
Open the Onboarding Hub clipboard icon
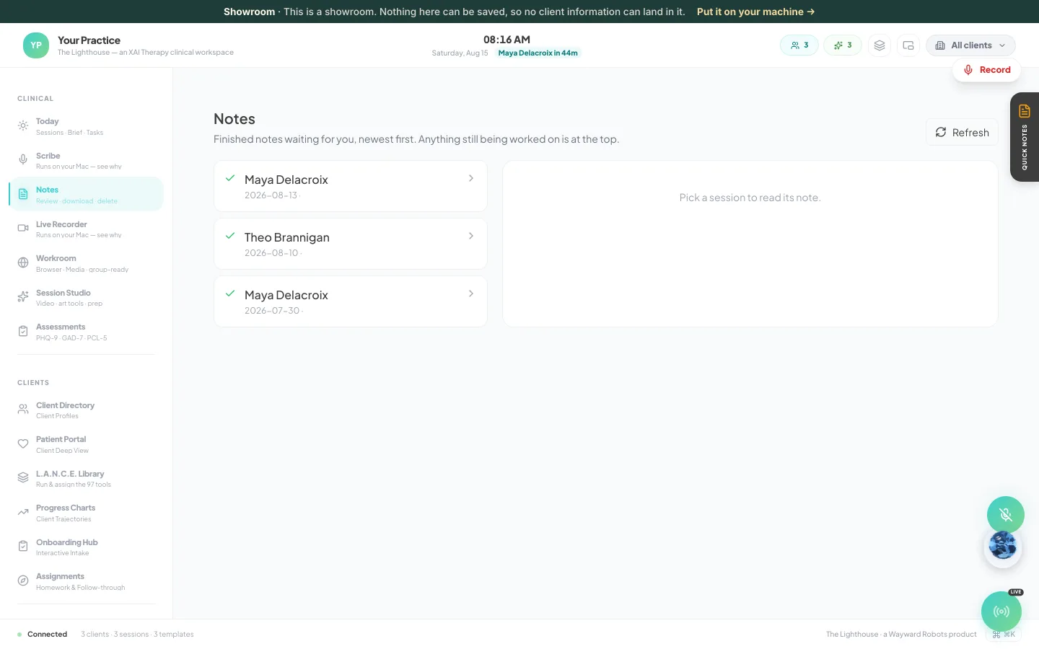coord(23,546)
